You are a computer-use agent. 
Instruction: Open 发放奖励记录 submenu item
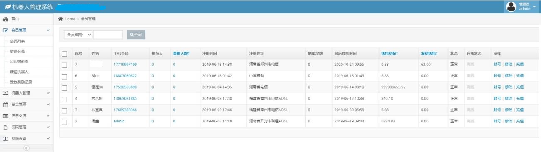21,82
